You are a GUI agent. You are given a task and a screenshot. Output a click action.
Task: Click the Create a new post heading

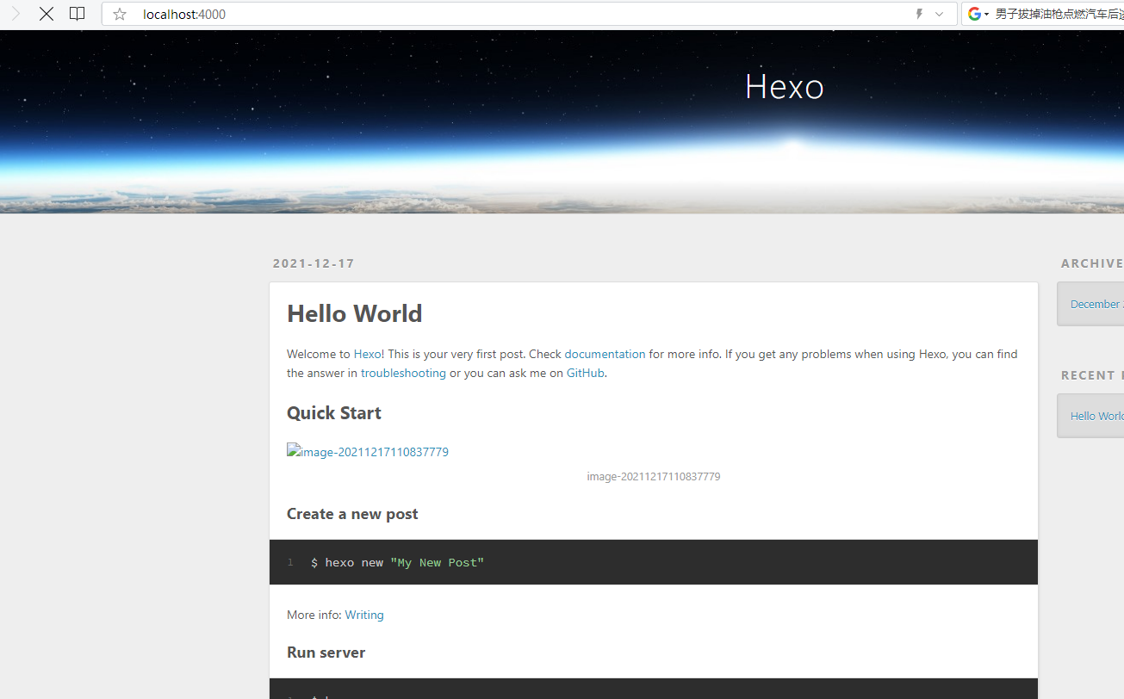352,514
